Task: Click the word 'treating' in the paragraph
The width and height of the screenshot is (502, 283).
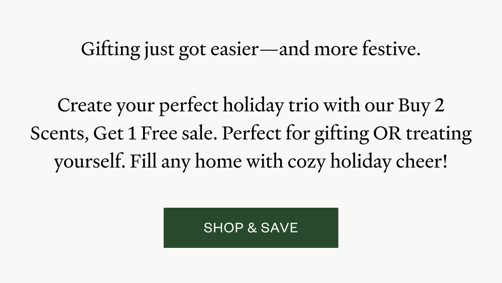Action: pos(439,134)
